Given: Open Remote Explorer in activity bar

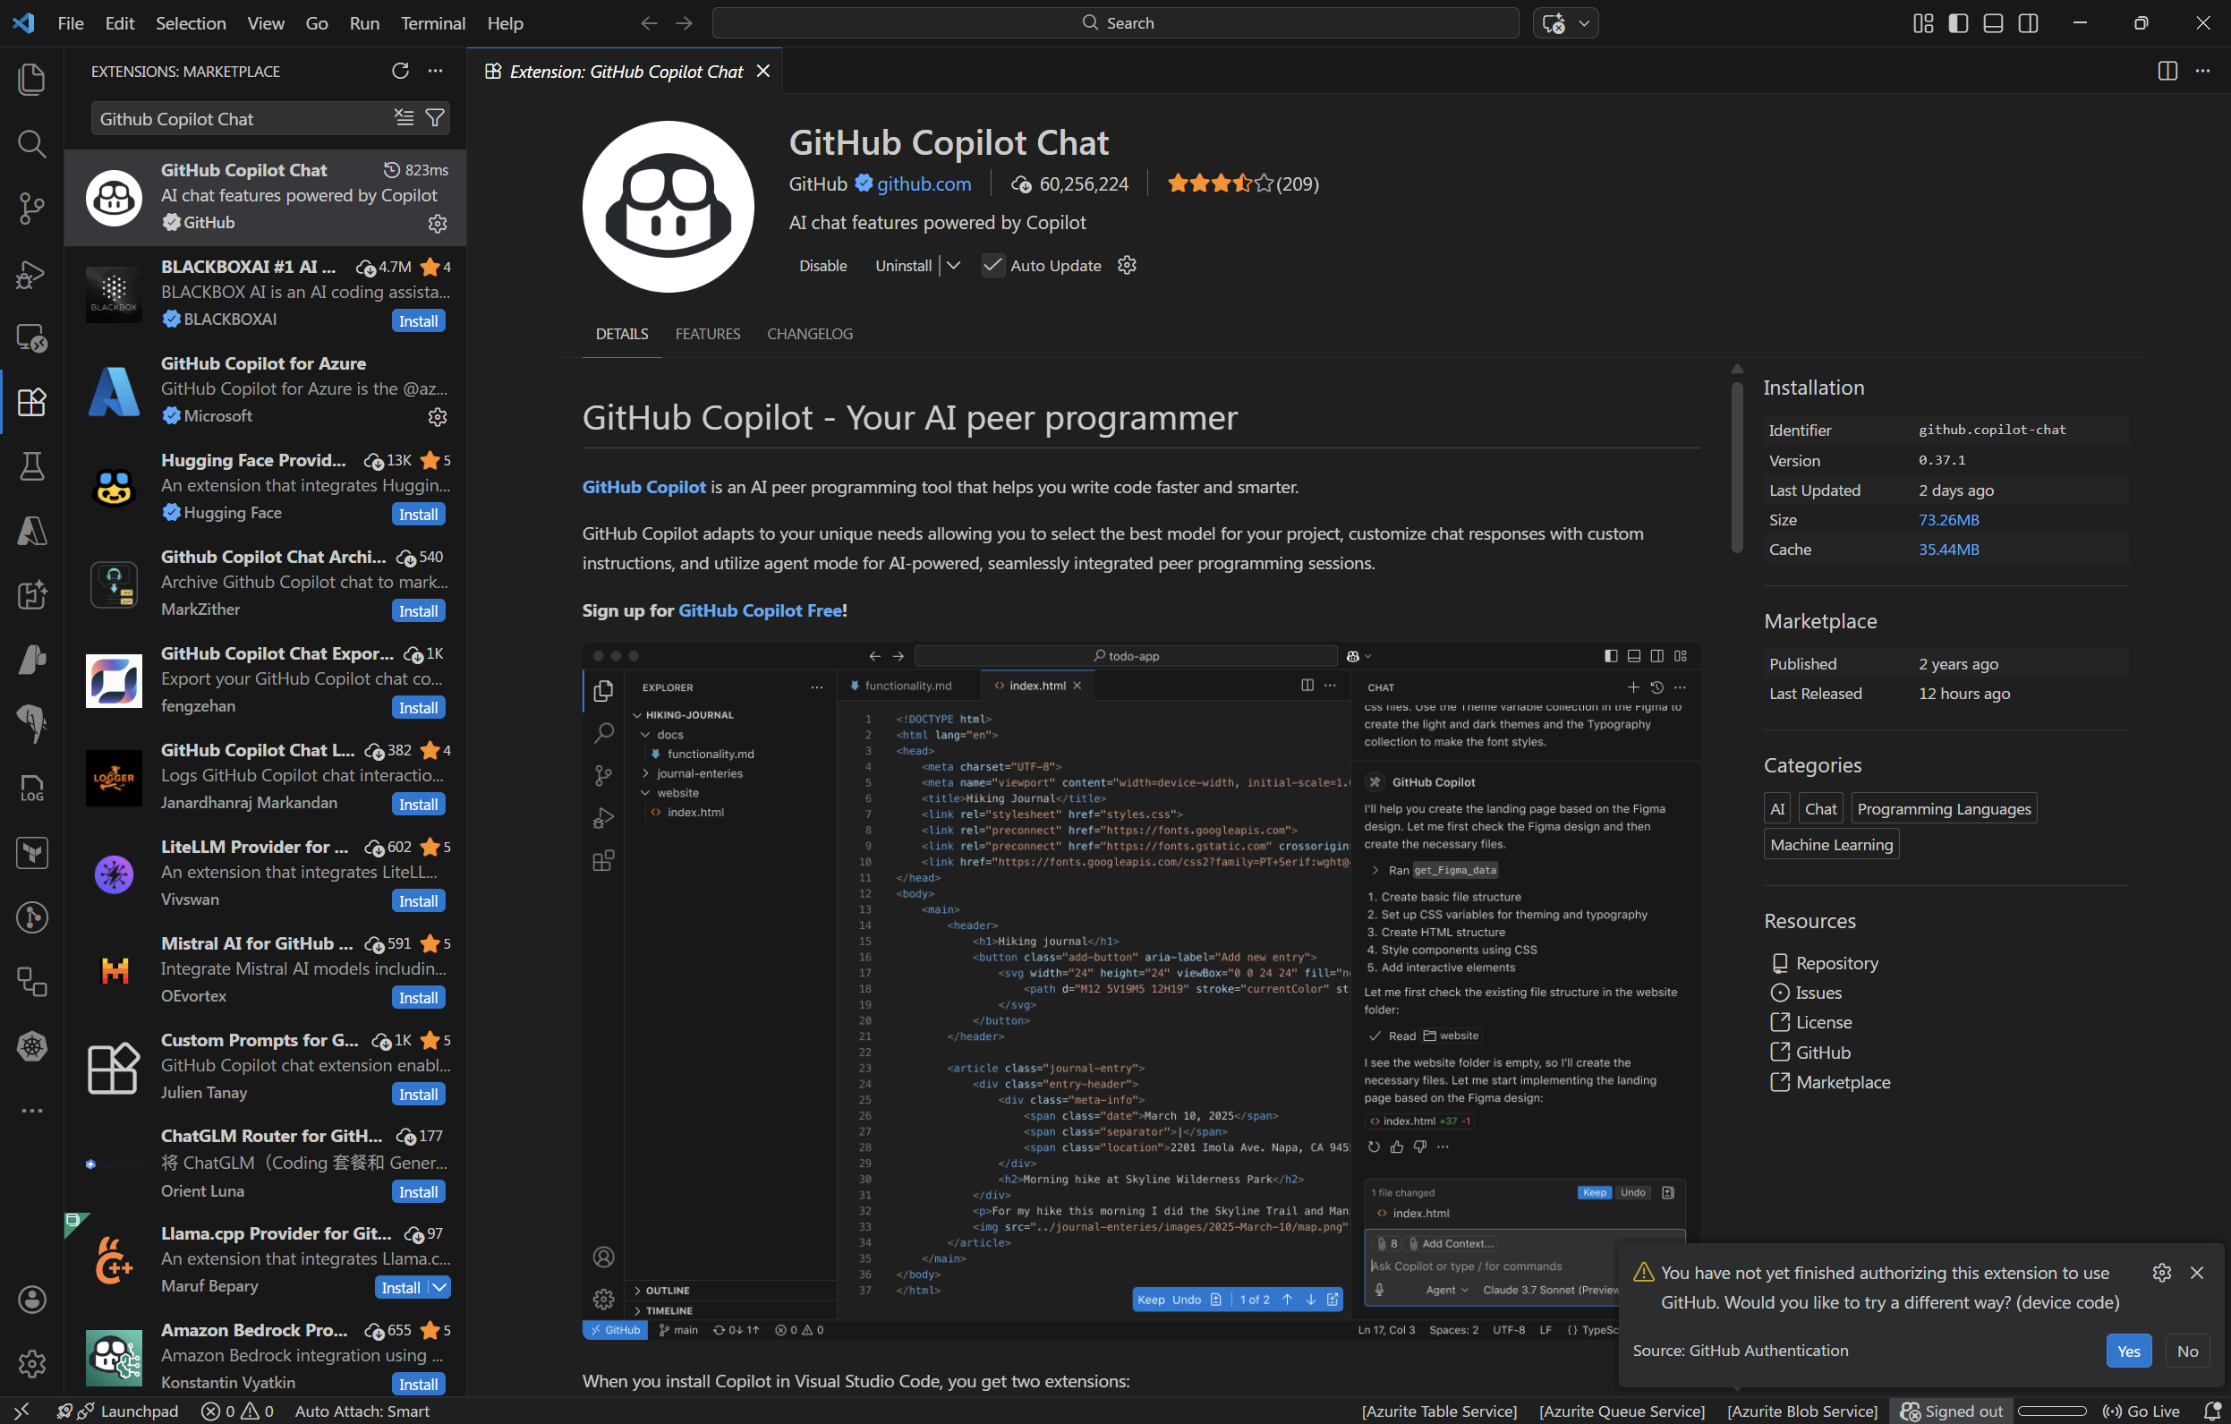Looking at the screenshot, I should pos(31,337).
